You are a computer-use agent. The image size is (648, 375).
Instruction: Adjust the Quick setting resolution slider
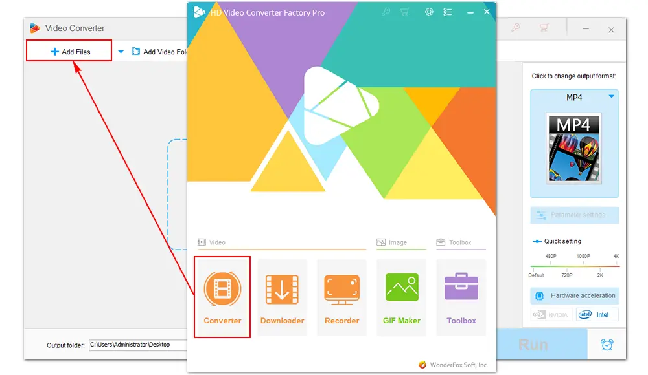(x=575, y=266)
